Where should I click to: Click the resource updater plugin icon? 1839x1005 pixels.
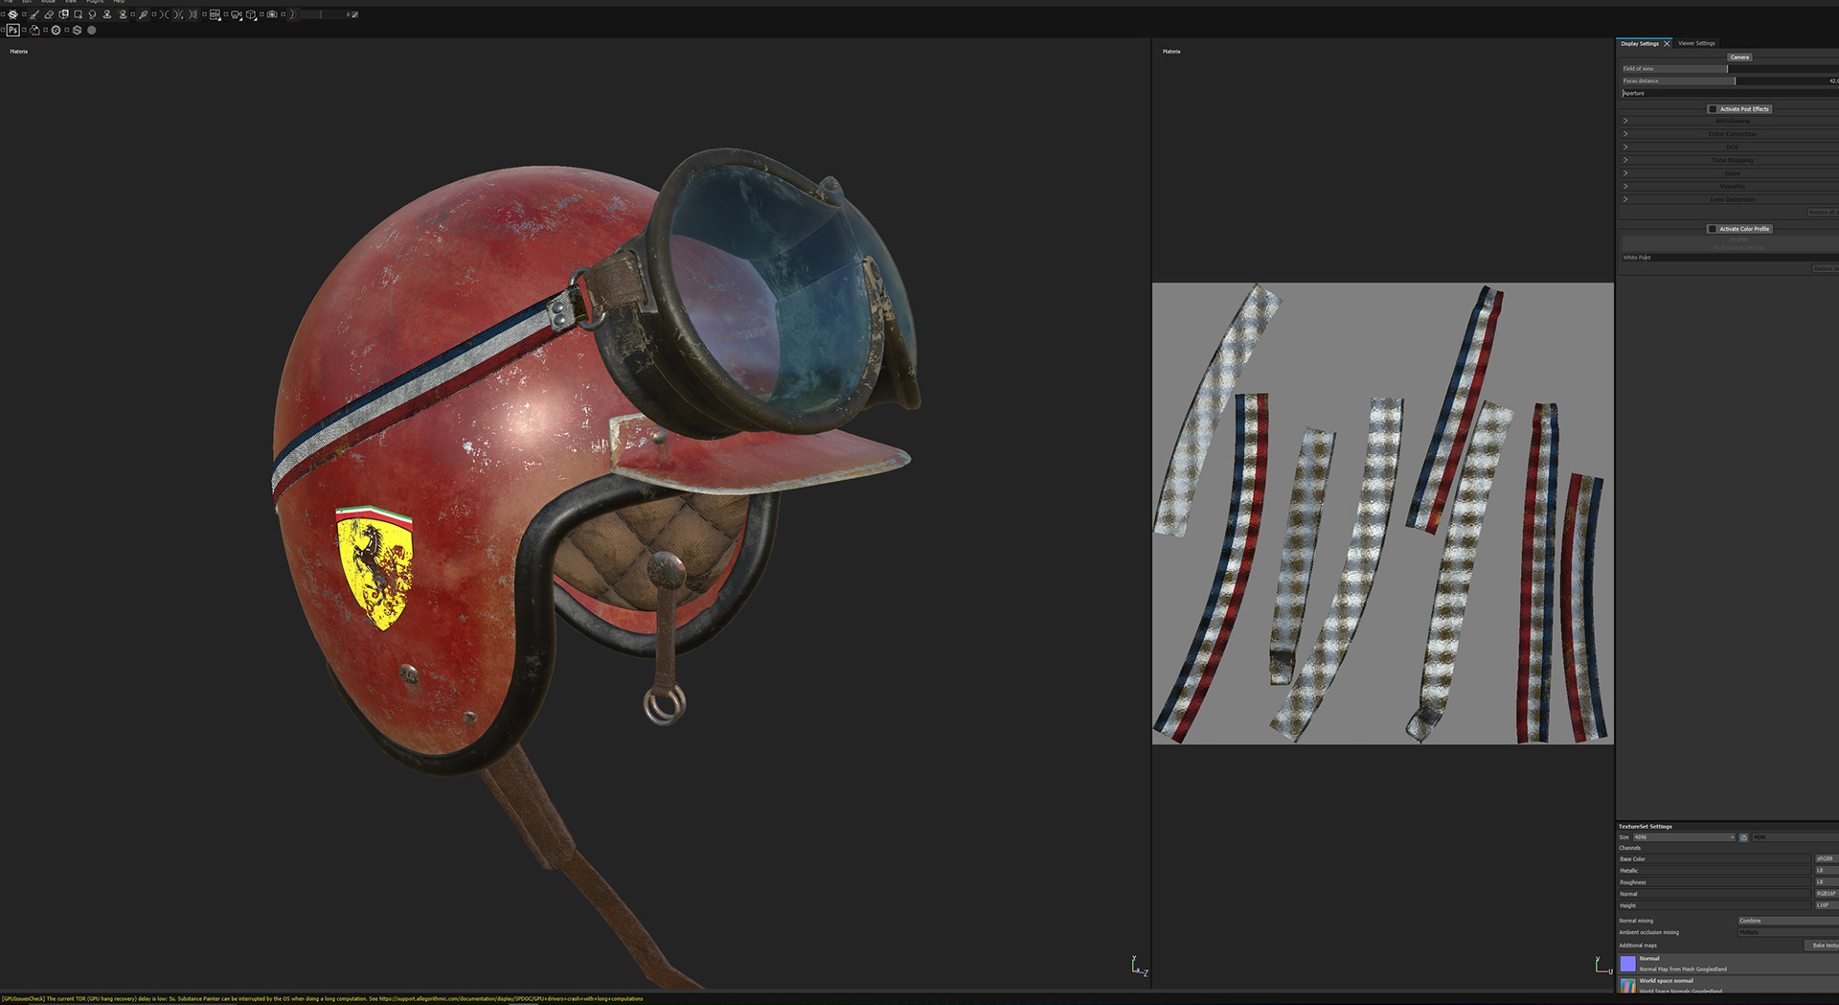[34, 30]
